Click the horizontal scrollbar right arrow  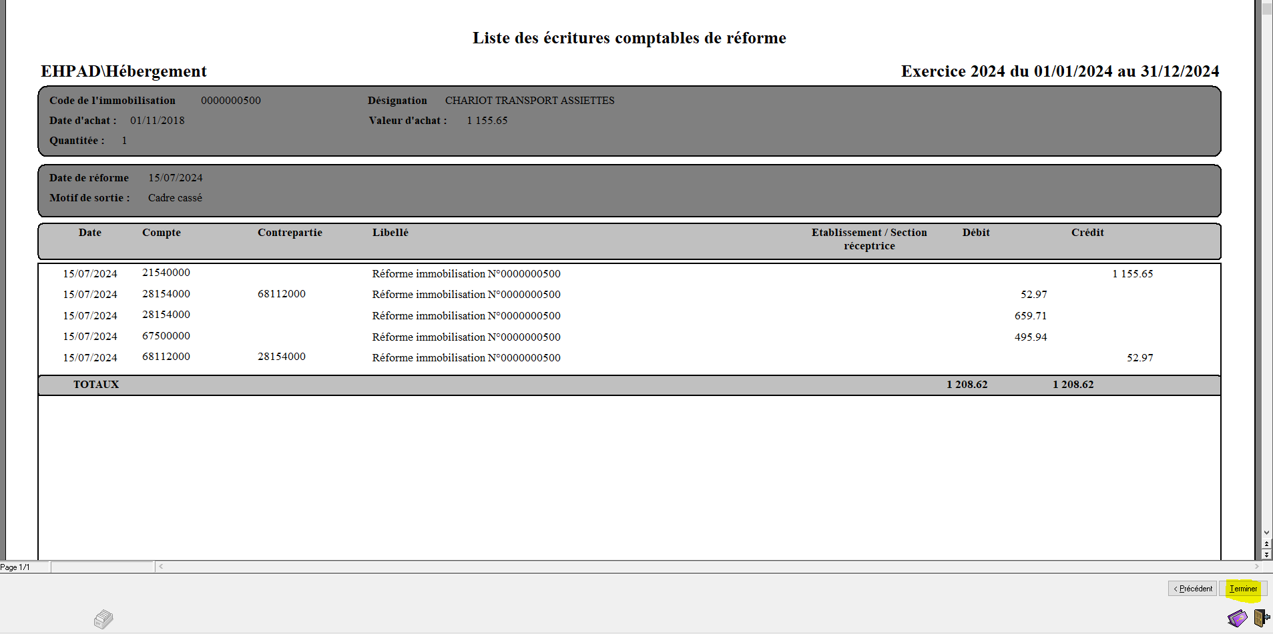pos(1256,567)
